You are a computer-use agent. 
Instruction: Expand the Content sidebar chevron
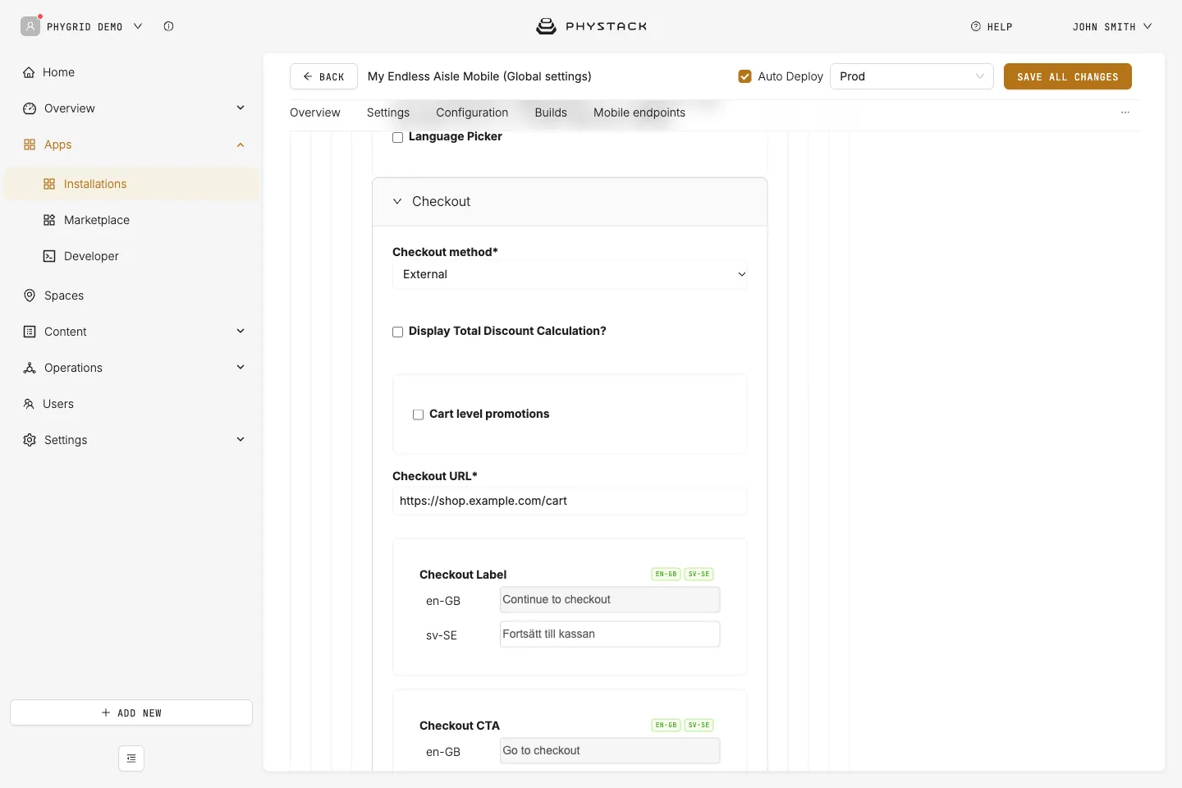pyautogui.click(x=241, y=332)
